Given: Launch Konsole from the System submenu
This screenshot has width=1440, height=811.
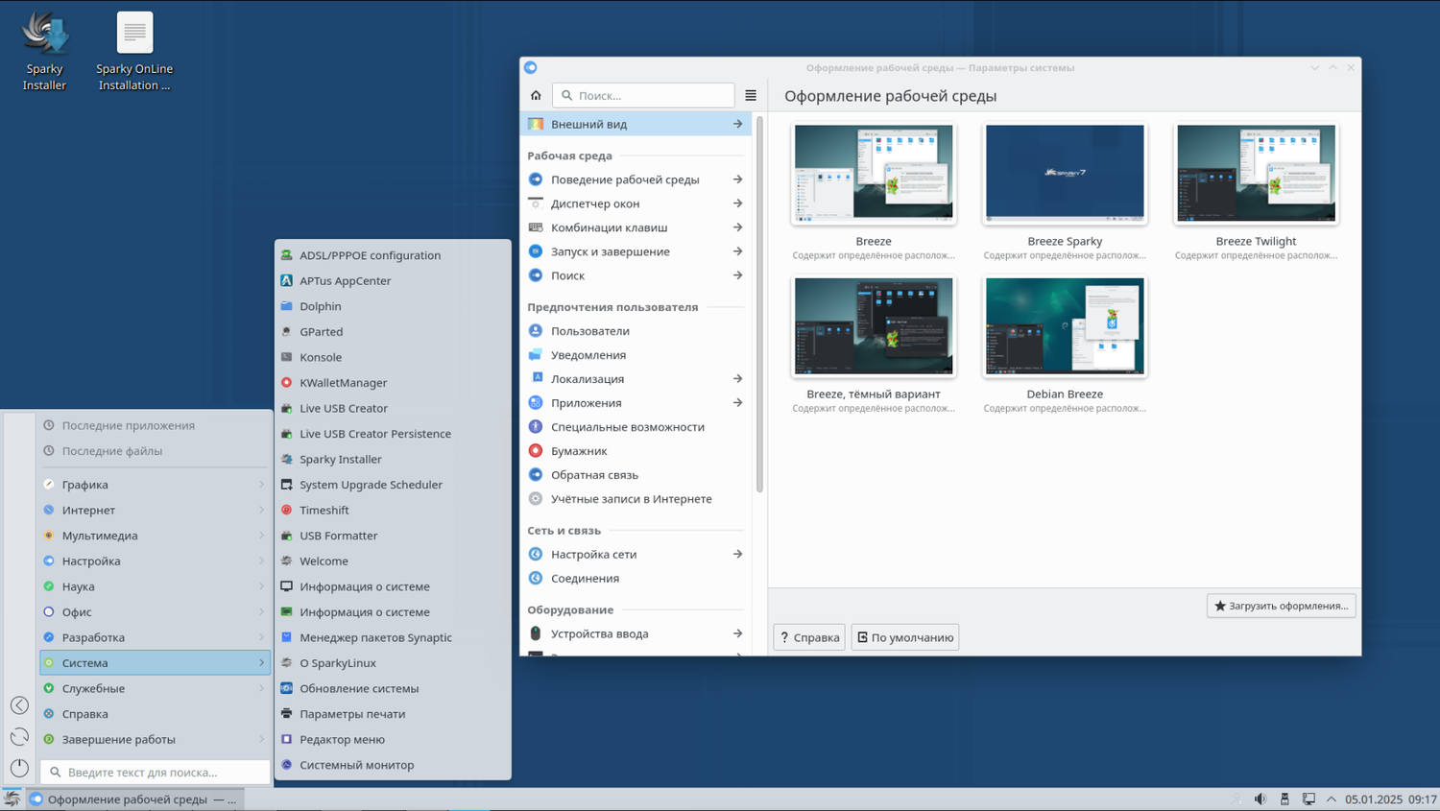Looking at the screenshot, I should pos(321,357).
